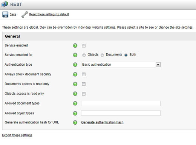The image size is (196, 145).
Task: Select the Objects radio button
Action: coord(84,55)
